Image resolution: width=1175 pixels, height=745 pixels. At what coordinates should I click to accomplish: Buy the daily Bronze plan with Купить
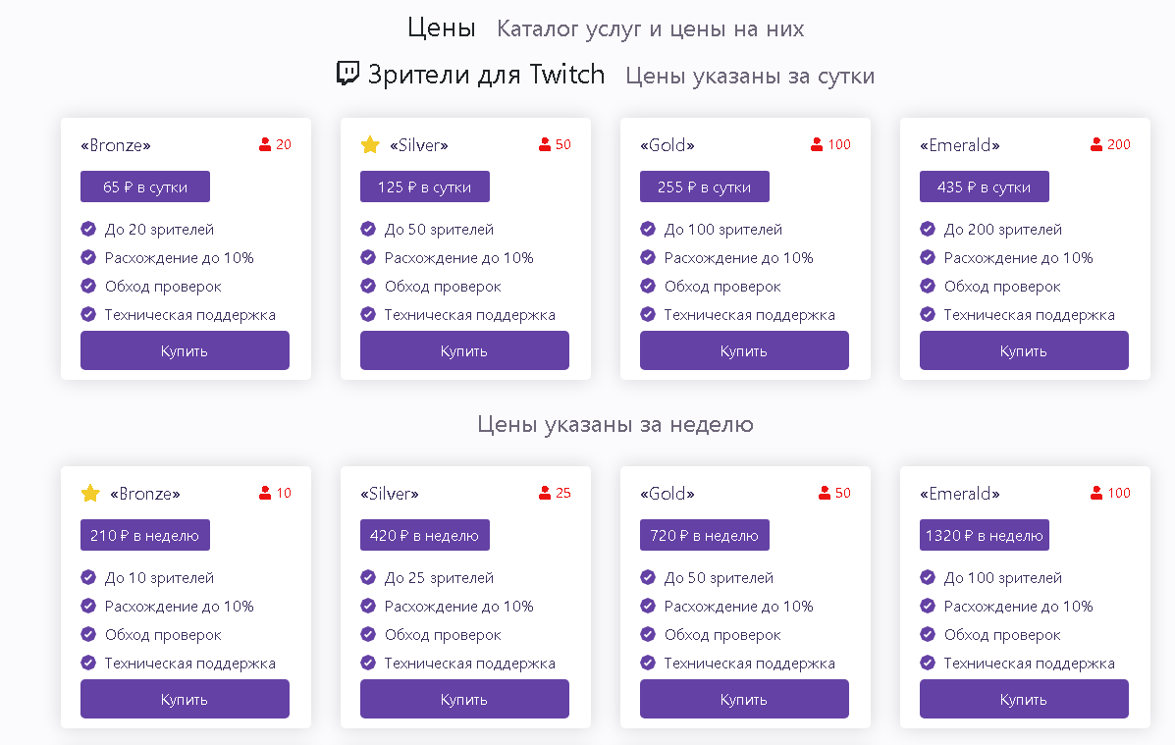pyautogui.click(x=186, y=350)
